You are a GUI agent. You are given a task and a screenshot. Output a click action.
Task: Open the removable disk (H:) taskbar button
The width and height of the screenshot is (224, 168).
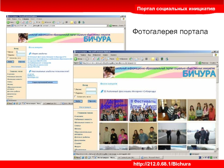tap(128, 158)
